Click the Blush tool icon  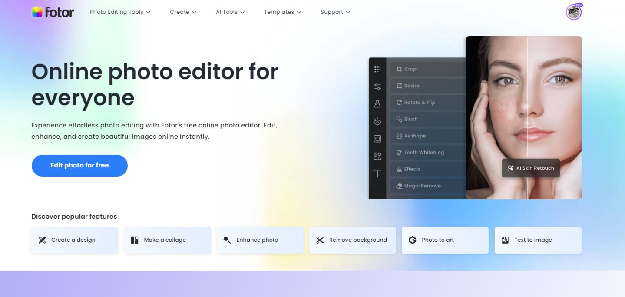coord(399,119)
